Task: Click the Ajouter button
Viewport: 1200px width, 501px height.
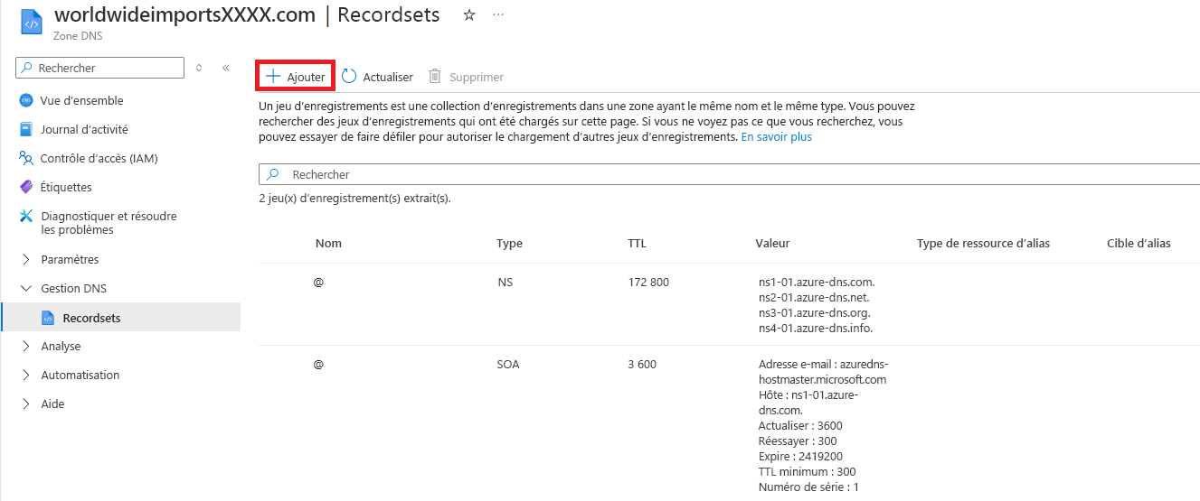Action: 296,77
